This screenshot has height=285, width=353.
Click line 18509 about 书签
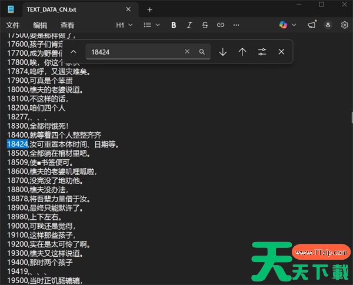coord(40,162)
